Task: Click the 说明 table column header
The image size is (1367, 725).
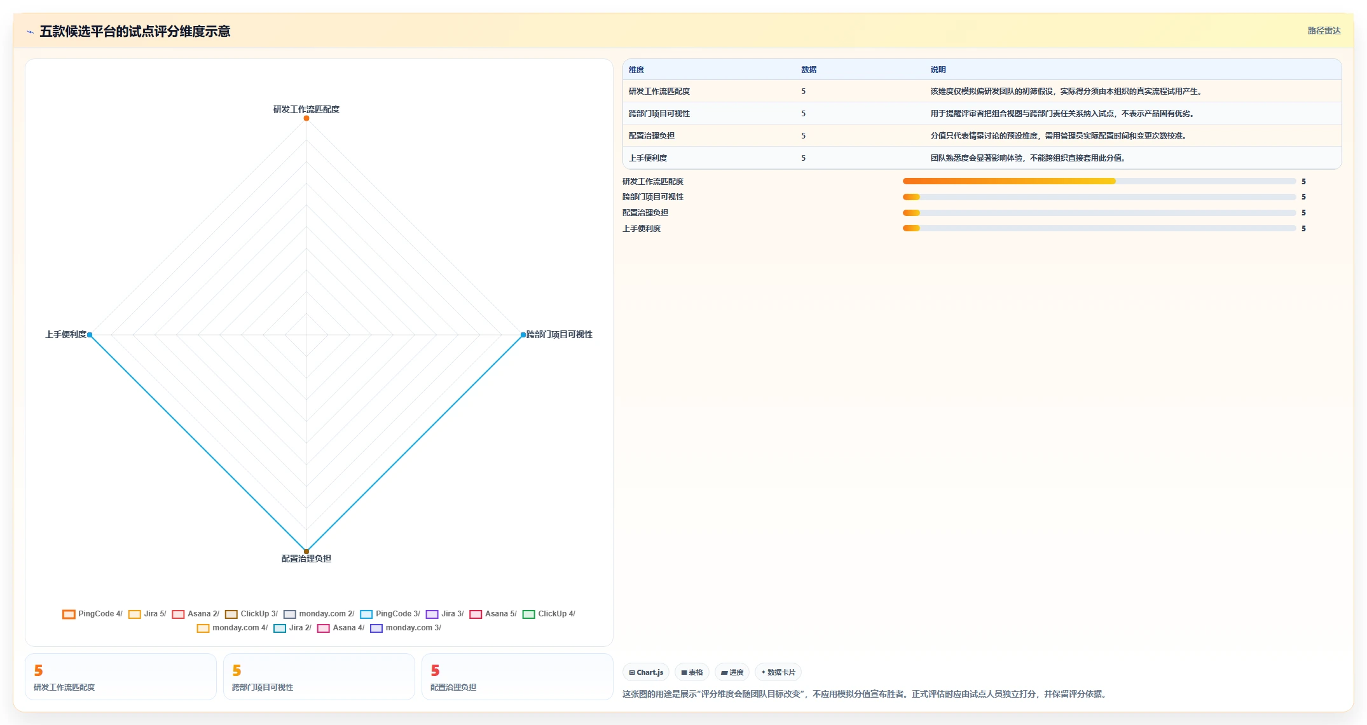Action: click(x=938, y=70)
